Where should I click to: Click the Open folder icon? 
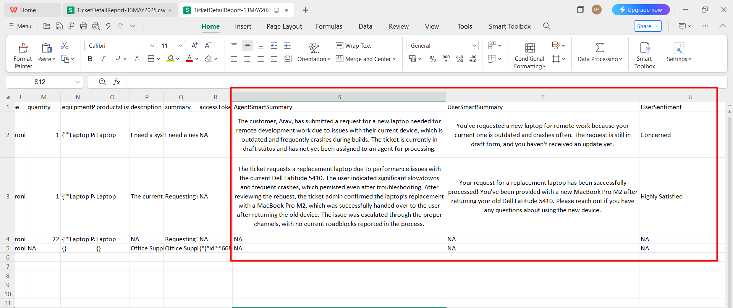(x=47, y=26)
